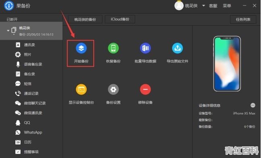This screenshot has height=158, width=261.
Task: Select 日历 calendar in sidebar
Action: point(31,142)
